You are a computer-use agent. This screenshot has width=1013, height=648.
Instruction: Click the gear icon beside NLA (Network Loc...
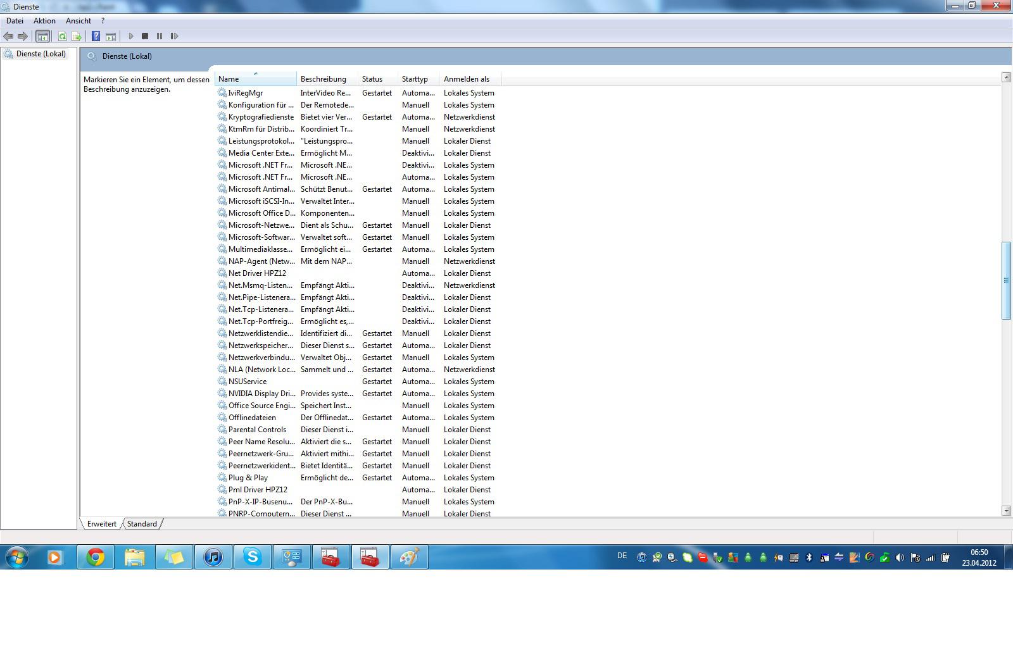coord(222,370)
